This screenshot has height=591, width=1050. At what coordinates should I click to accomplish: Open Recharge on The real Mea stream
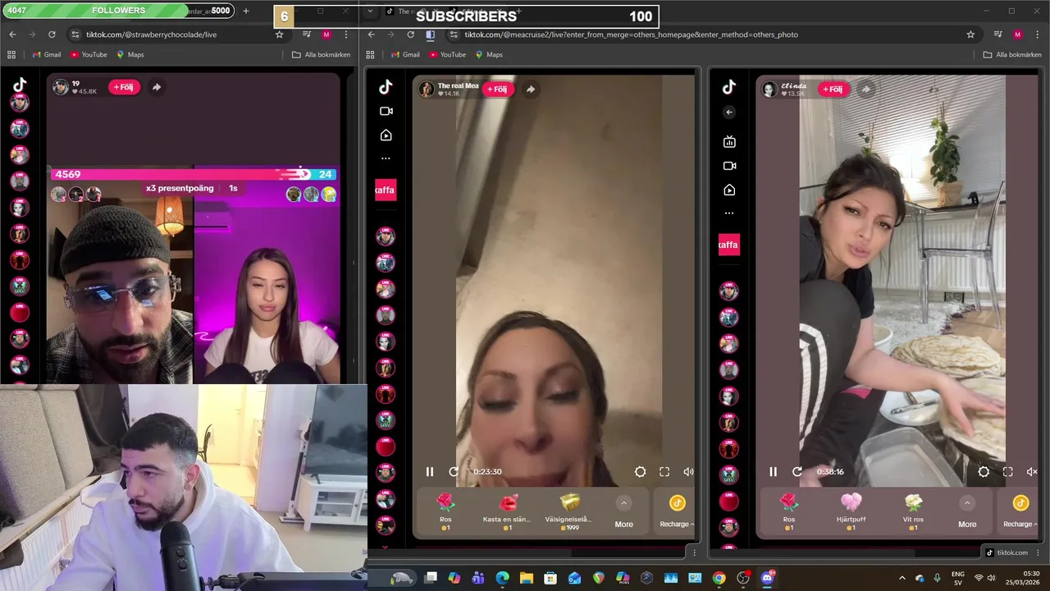[x=677, y=511]
